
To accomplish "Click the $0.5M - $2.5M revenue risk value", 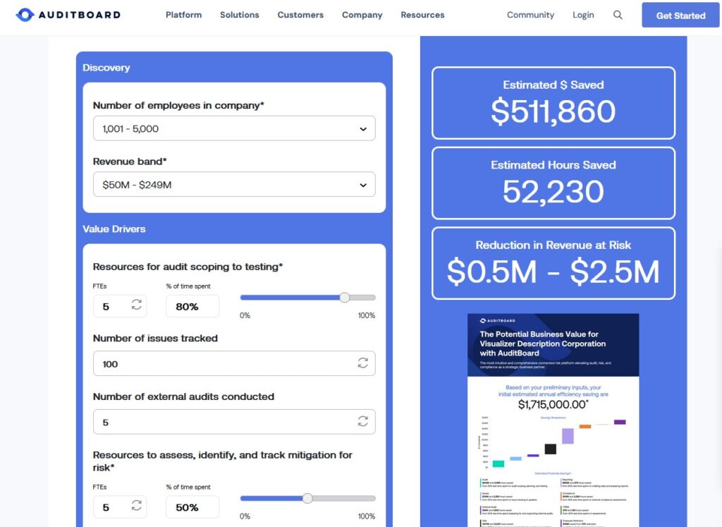I will [553, 272].
